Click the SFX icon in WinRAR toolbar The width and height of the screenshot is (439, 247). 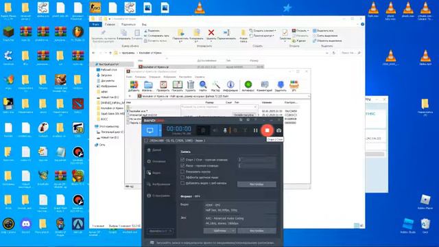pos(294,86)
